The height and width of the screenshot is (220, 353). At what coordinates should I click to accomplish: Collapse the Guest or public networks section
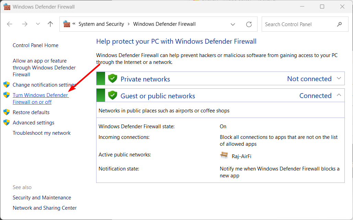click(x=339, y=95)
